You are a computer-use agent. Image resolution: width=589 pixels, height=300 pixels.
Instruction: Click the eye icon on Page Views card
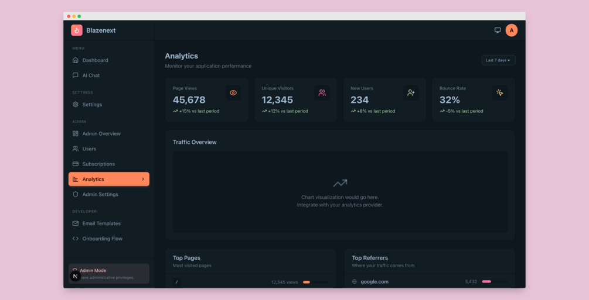pos(233,92)
